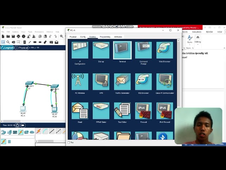Image resolution: width=226 pixels, height=170 pixels.
Task: Click Print icon in Packet Tracer toolbar
Action: (x=18, y=36)
